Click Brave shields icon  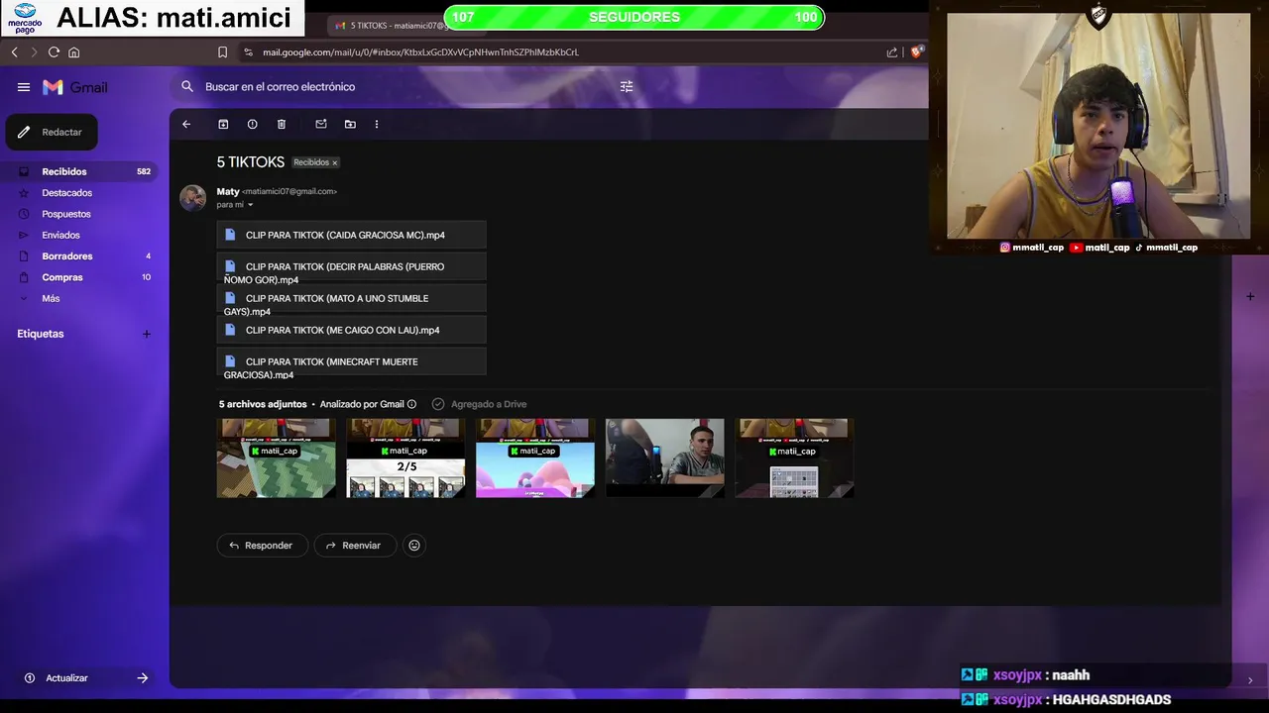point(917,51)
